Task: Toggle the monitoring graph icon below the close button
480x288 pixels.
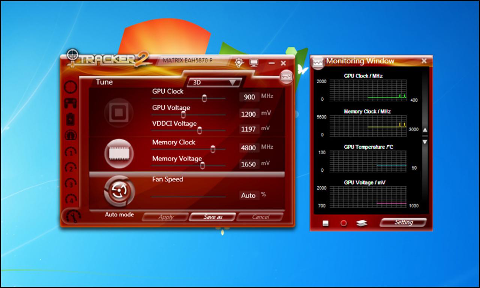Action: click(x=286, y=76)
